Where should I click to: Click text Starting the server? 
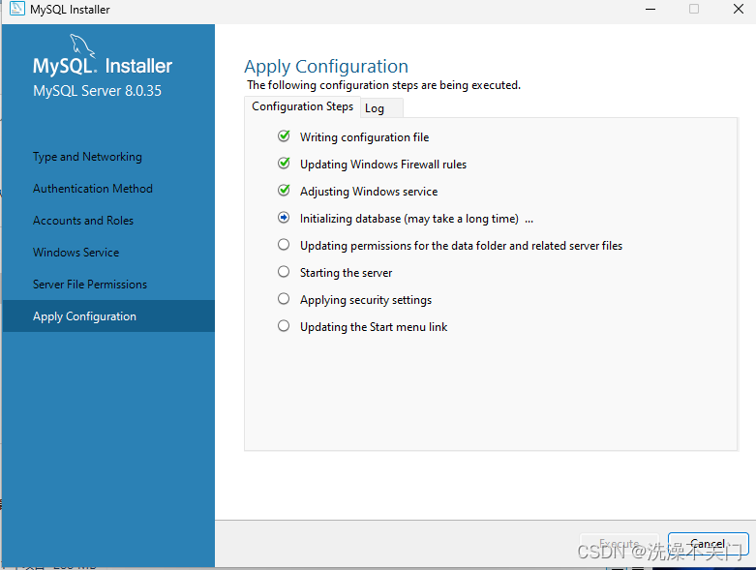pos(346,273)
